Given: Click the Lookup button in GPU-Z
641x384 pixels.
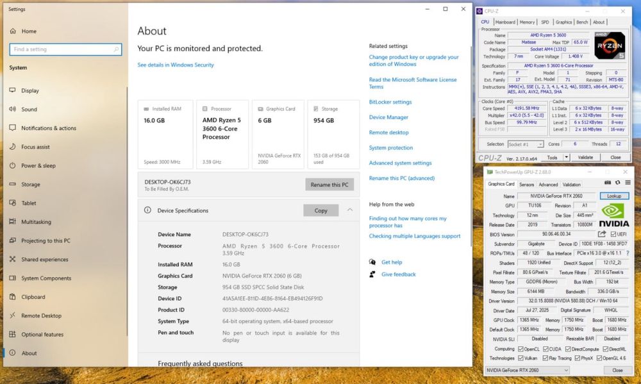Looking at the screenshot, I should pyautogui.click(x=614, y=196).
